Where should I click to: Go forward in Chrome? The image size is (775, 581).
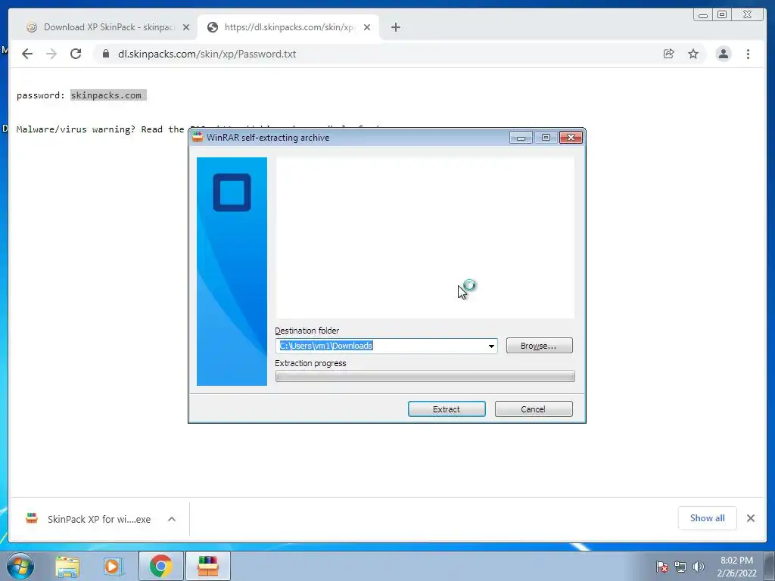click(51, 54)
